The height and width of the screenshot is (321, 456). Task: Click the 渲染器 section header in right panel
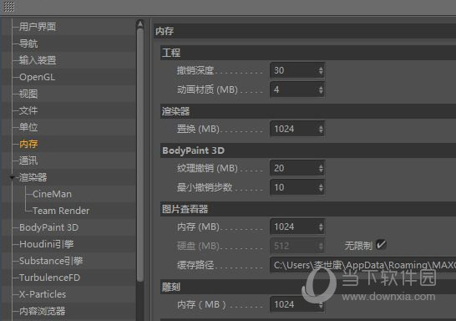(x=308, y=111)
